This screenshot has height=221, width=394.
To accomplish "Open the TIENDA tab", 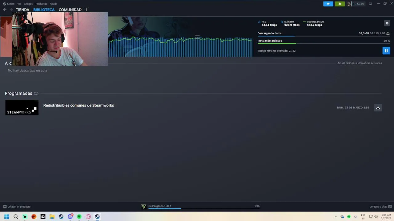I will 22,10.
